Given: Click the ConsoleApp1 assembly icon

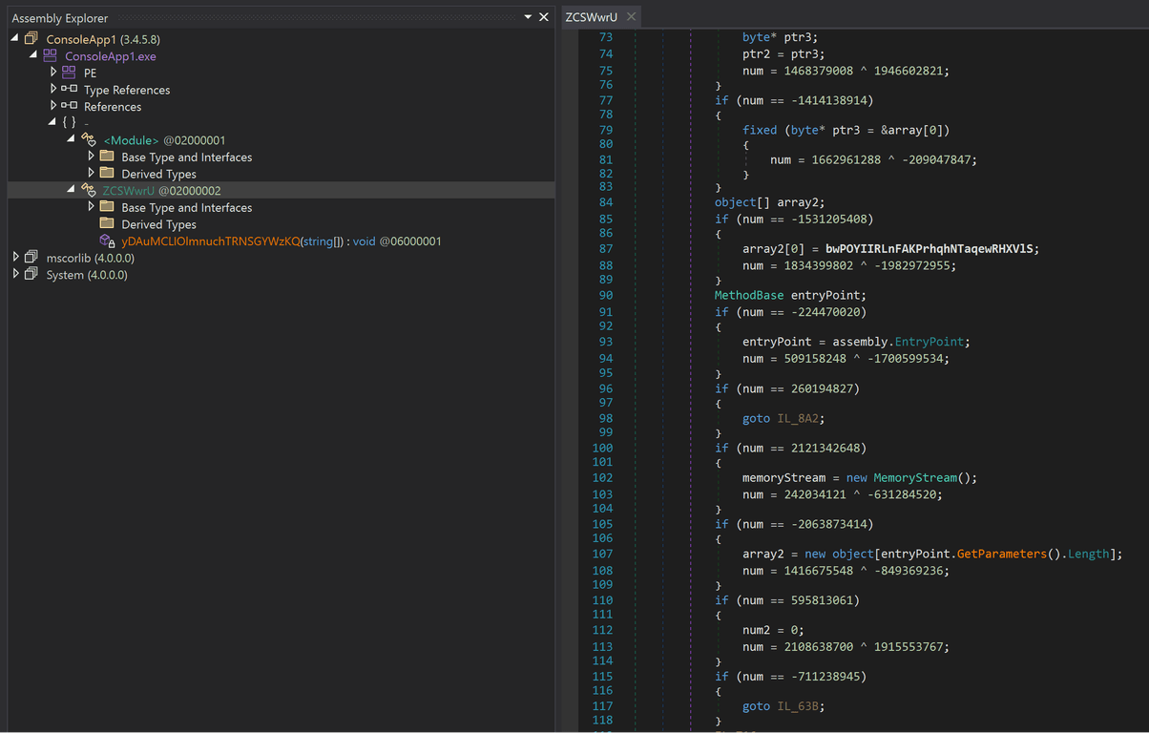Looking at the screenshot, I should click(x=31, y=39).
